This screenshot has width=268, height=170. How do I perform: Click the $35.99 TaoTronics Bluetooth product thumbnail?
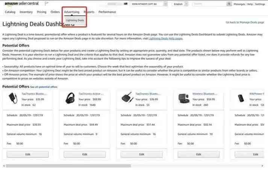(13, 98)
